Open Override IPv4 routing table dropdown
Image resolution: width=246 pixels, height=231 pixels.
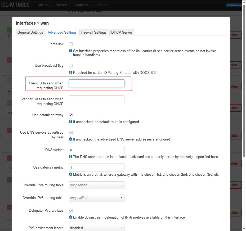[96, 185]
